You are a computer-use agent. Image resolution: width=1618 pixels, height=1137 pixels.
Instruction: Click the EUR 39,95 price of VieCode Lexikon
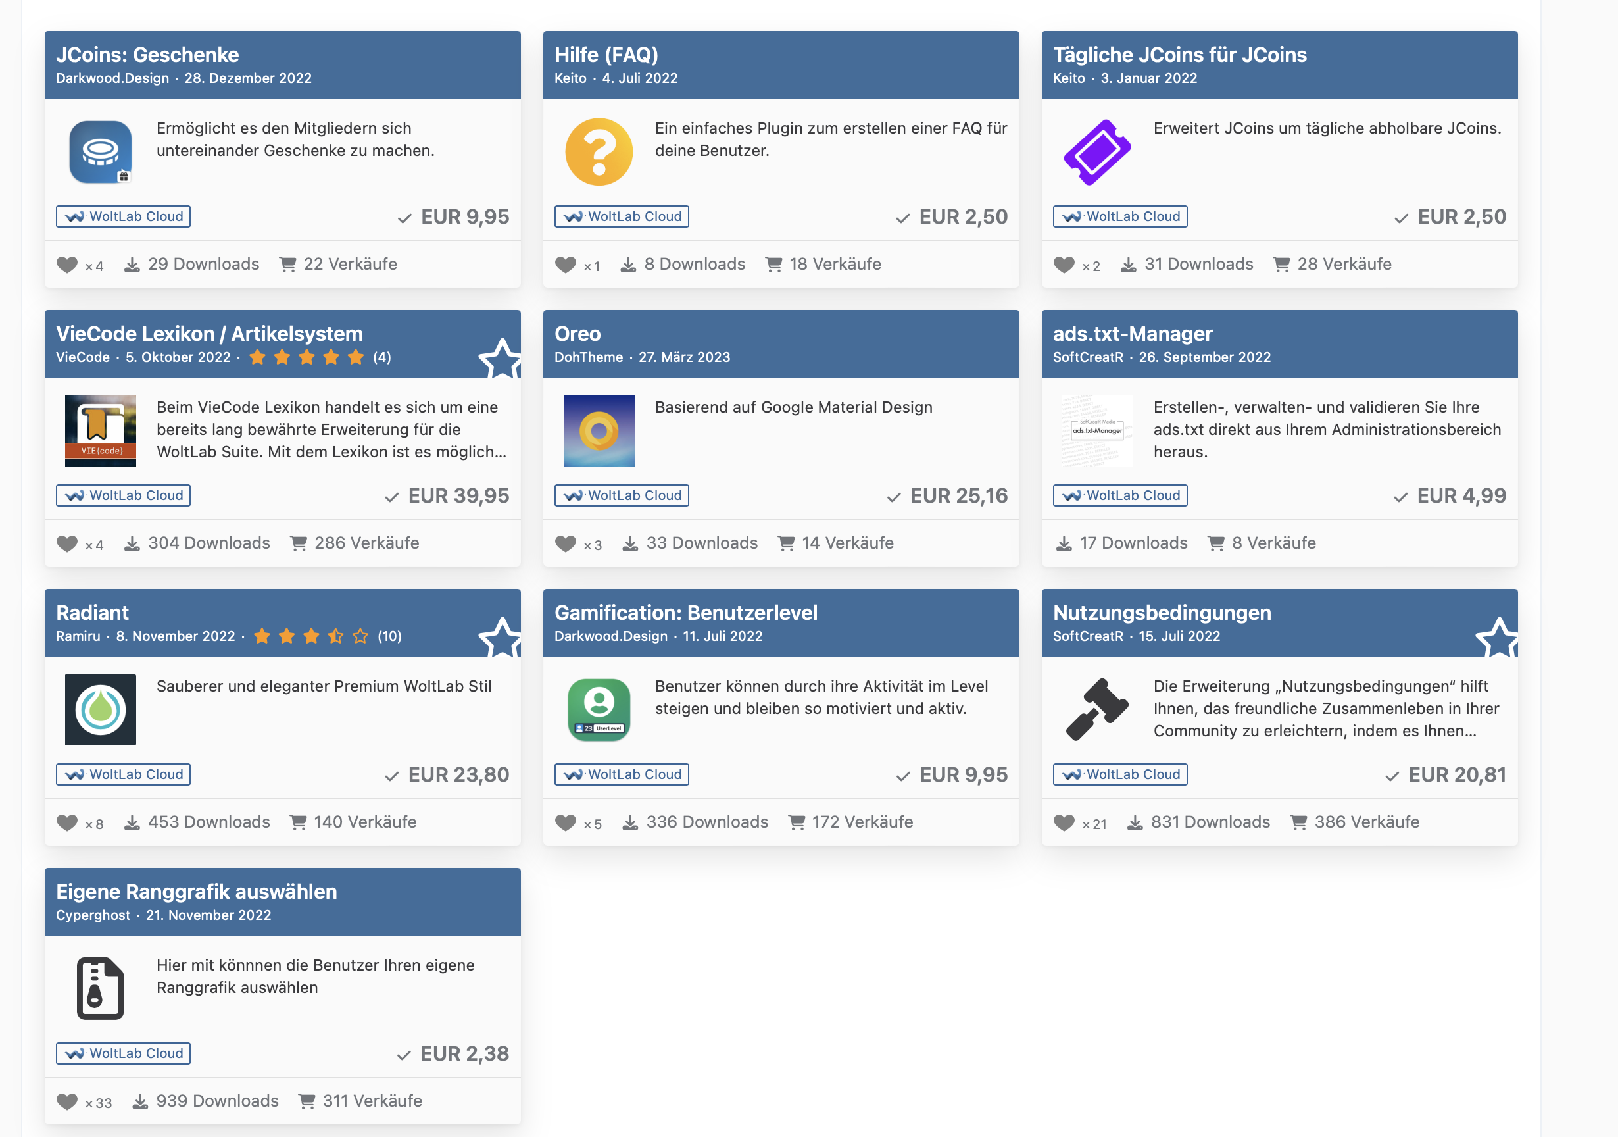[458, 495]
